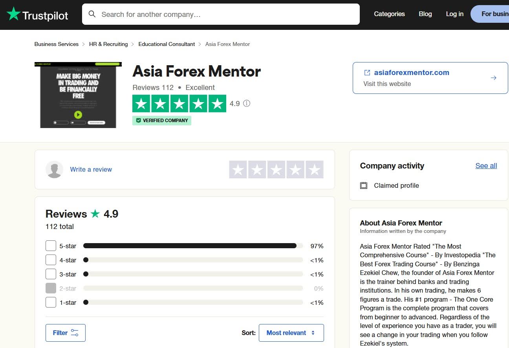
Task: Open the Filter button
Action: 66,333
